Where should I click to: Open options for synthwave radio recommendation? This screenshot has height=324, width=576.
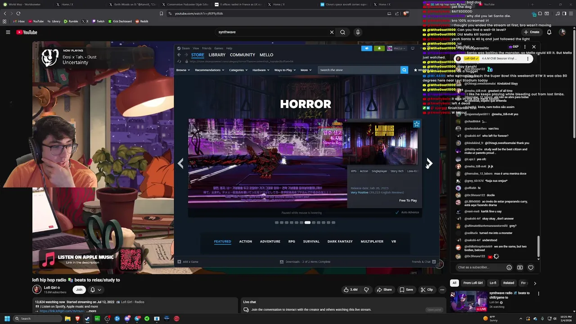[538, 294]
